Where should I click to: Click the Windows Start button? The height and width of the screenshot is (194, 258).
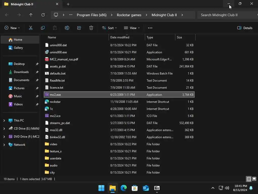click(101, 188)
